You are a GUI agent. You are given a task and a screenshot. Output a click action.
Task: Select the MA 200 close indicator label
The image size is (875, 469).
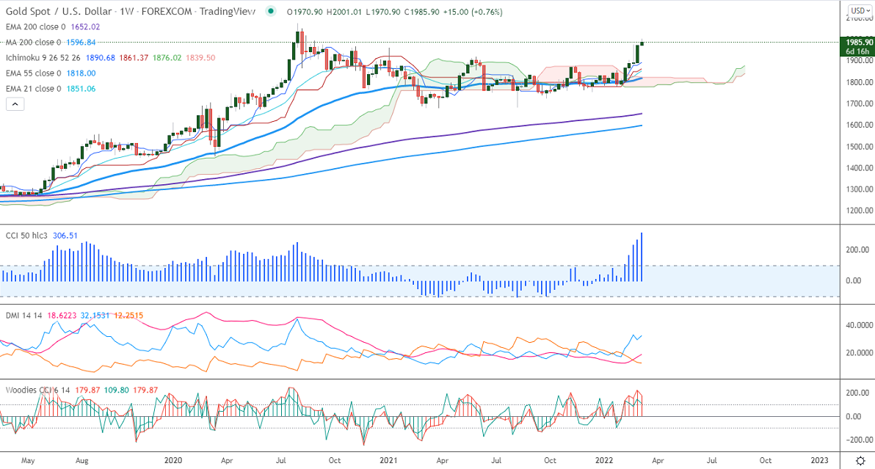(34, 43)
